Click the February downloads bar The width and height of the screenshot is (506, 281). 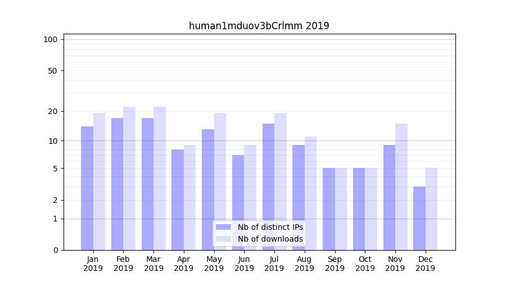(x=129, y=179)
